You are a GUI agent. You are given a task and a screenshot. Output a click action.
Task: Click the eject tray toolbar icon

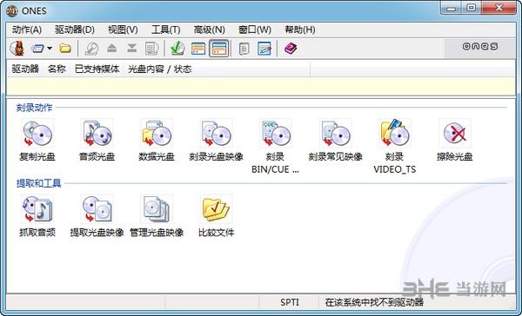(x=112, y=49)
